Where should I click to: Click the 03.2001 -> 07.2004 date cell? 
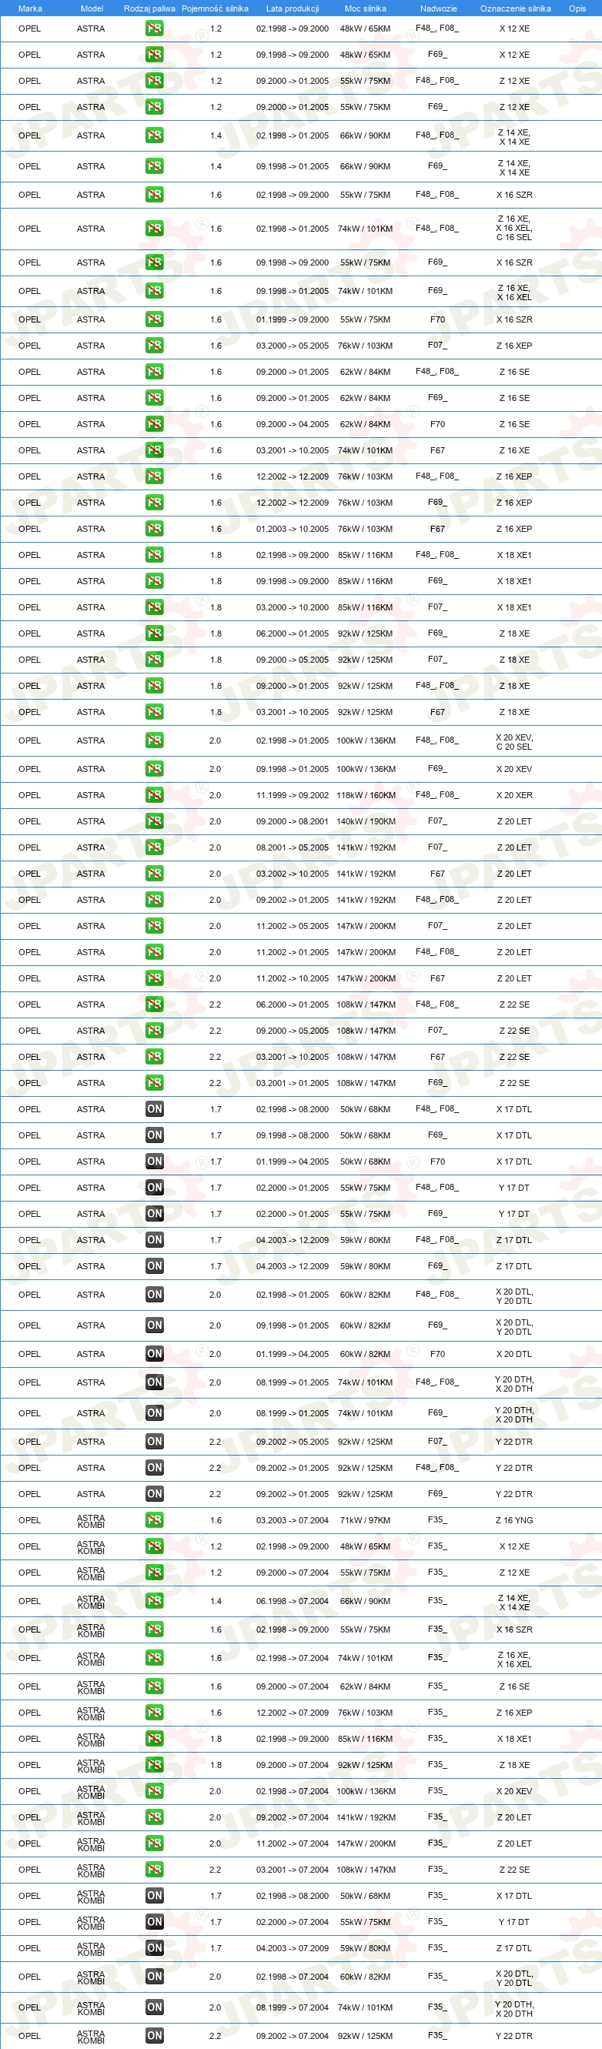pos(293,1870)
